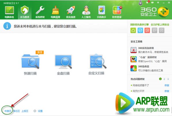This screenshot has width=172, height=116.
Task: Click 全力护航上网安全 text
Action: [x=160, y=25]
